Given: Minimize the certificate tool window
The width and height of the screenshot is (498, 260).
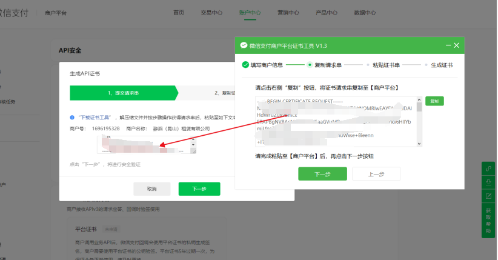Looking at the screenshot, I should (x=448, y=45).
